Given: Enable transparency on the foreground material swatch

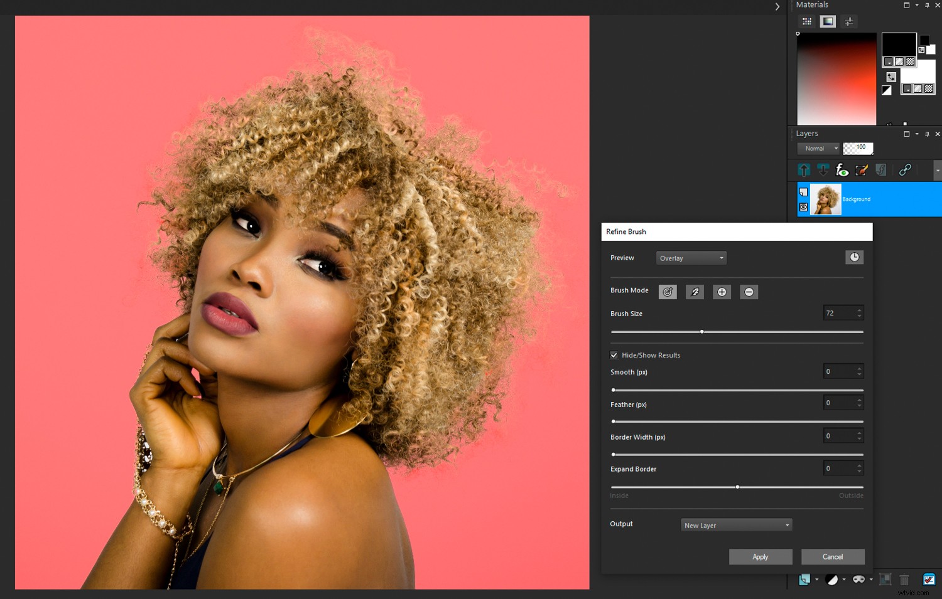Looking at the screenshot, I should [910, 61].
